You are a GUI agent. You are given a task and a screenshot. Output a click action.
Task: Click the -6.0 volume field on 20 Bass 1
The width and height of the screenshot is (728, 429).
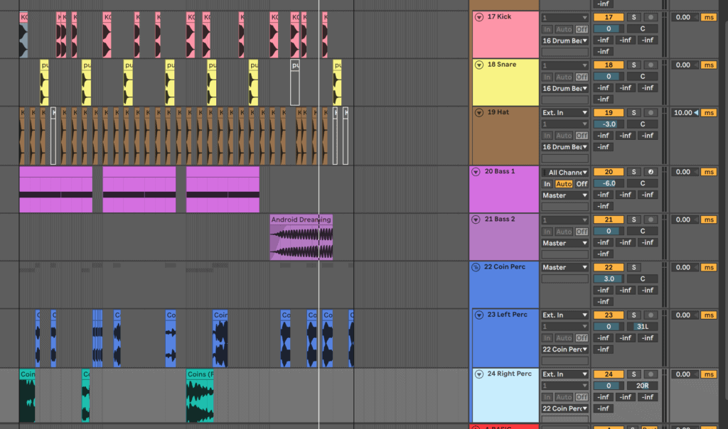coord(608,183)
